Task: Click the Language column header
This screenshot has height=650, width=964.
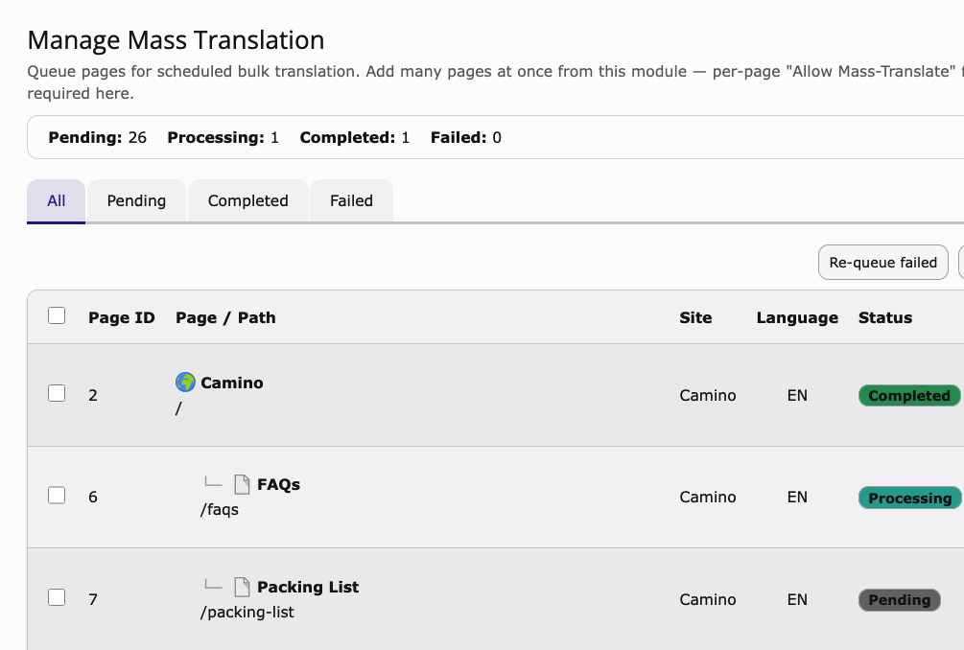Action: [x=797, y=317]
